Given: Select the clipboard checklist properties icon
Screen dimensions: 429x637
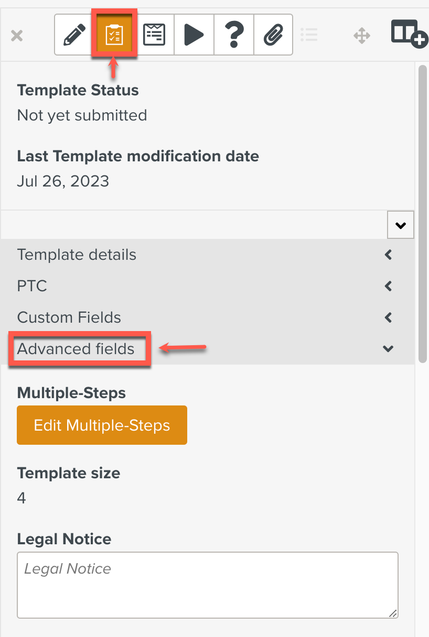Looking at the screenshot, I should coord(114,36).
